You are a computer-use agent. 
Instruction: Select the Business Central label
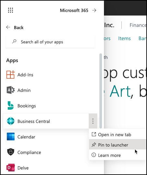pyautogui.click(x=34, y=121)
